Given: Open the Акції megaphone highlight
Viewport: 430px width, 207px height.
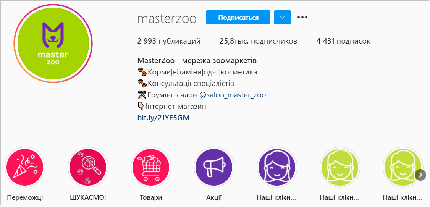Looking at the screenshot, I should 214,167.
